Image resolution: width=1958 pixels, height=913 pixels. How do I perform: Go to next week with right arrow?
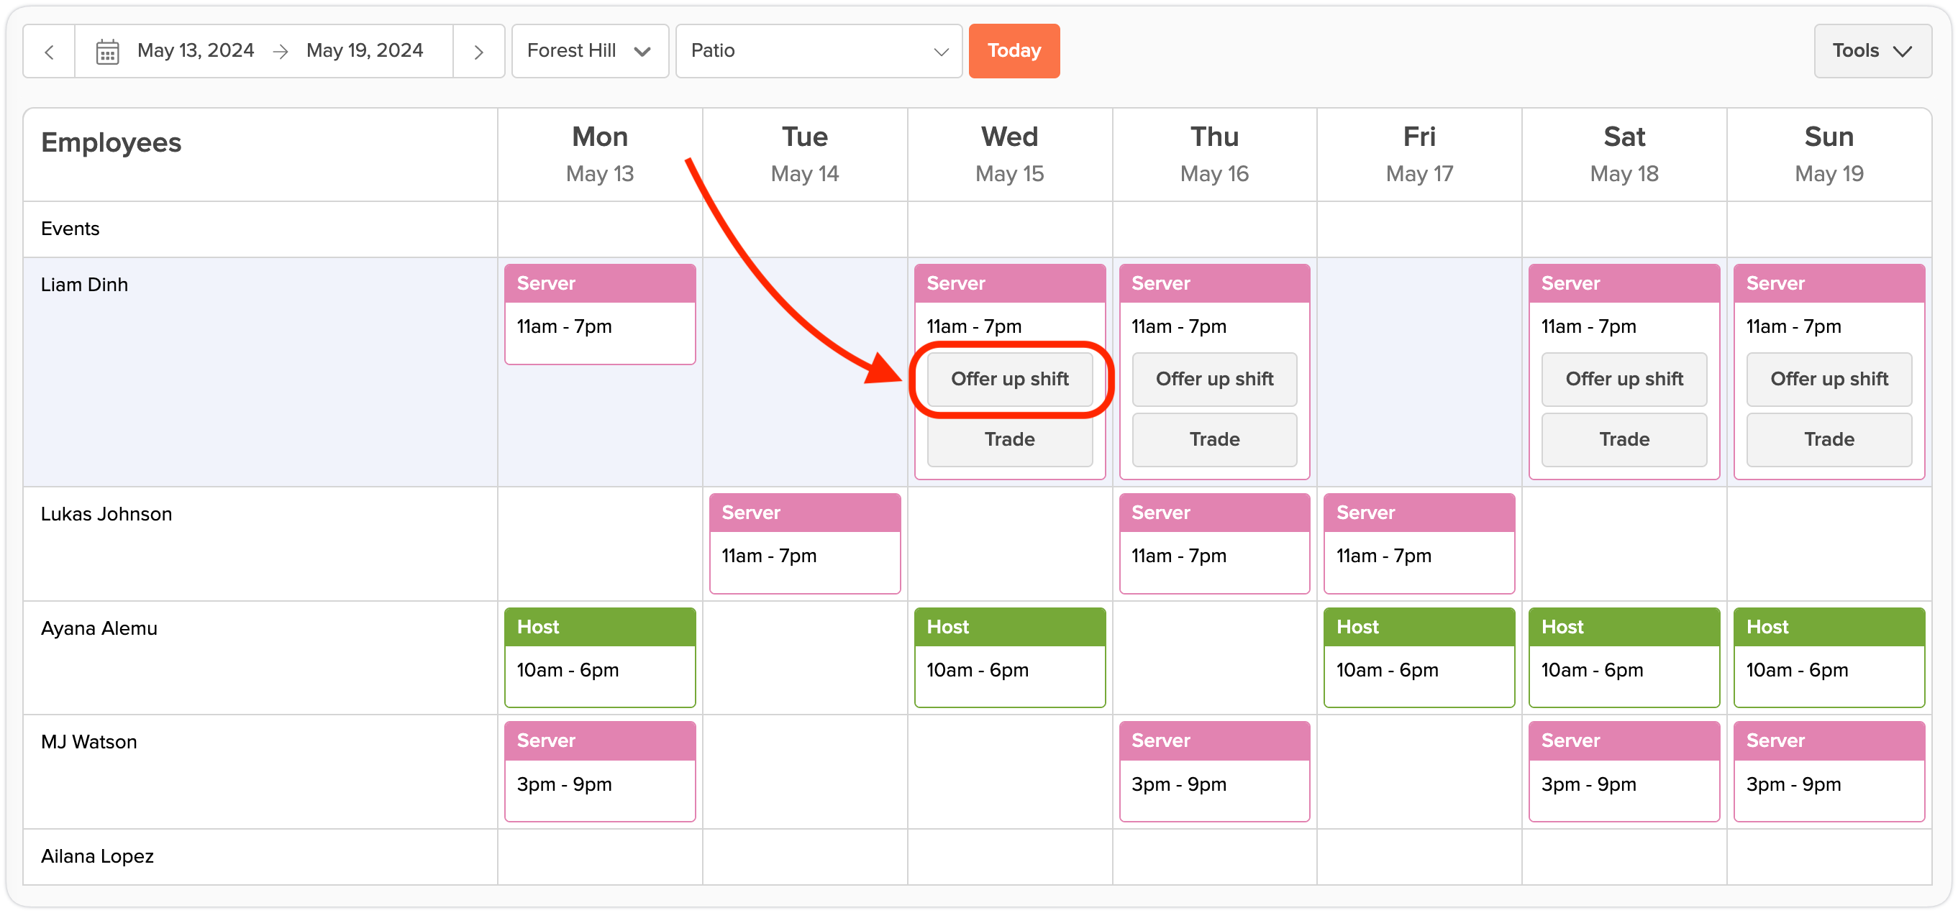(478, 51)
